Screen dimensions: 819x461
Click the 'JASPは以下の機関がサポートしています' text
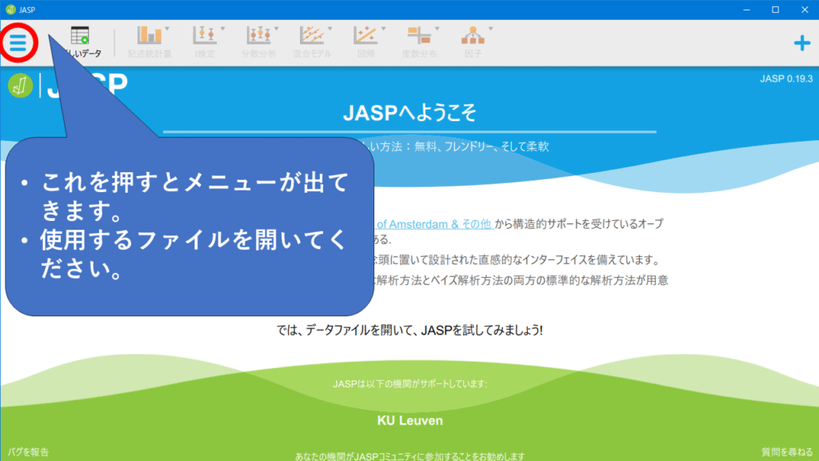pos(410,384)
